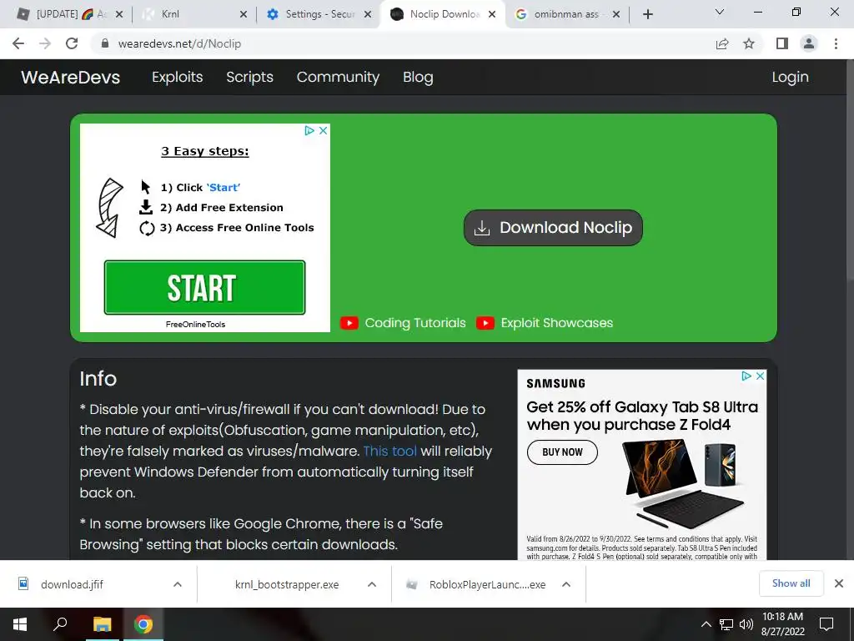
Task: Open AdChoices info on the START ad
Action: 309,130
